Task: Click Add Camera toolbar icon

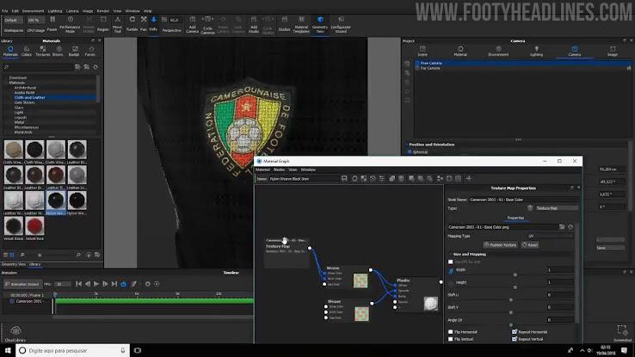Action: point(193,24)
